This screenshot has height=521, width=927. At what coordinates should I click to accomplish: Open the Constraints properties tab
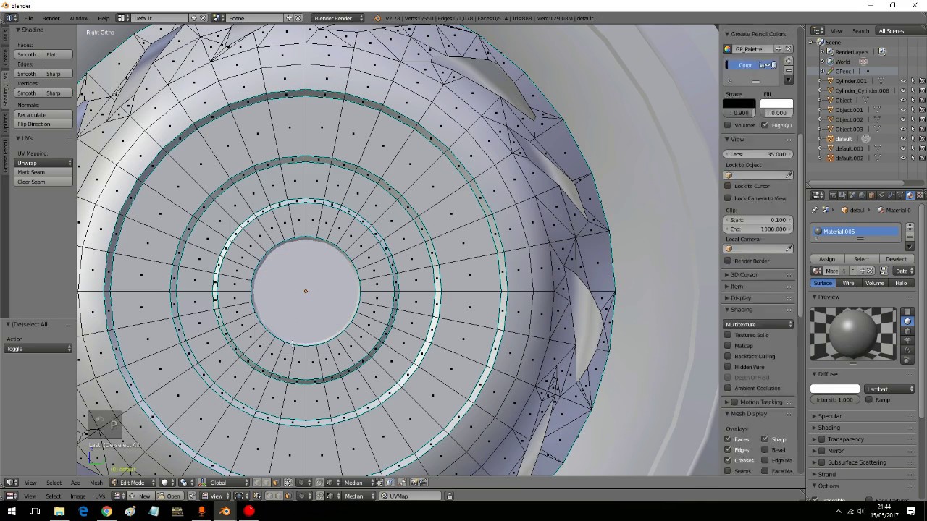click(x=881, y=195)
